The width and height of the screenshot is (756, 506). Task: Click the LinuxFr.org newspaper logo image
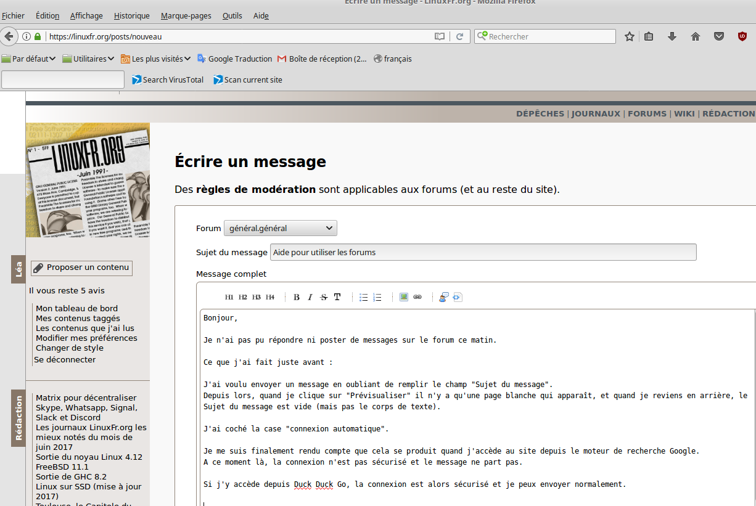tap(88, 180)
